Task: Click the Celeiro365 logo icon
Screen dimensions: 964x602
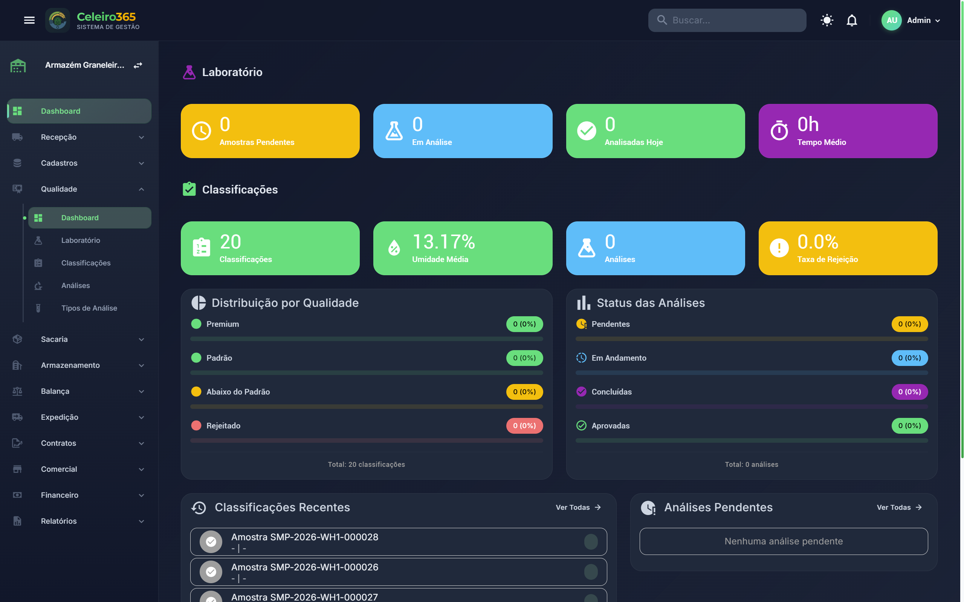Action: (x=58, y=20)
